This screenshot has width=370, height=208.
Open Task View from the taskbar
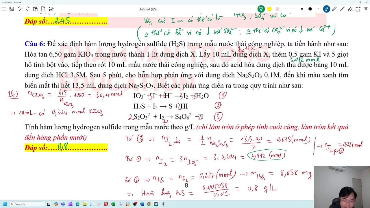point(49,204)
